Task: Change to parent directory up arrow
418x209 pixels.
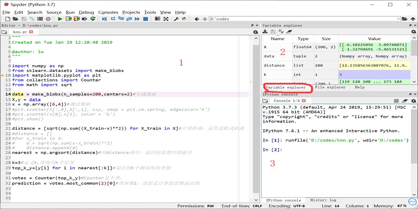Action: (413, 19)
